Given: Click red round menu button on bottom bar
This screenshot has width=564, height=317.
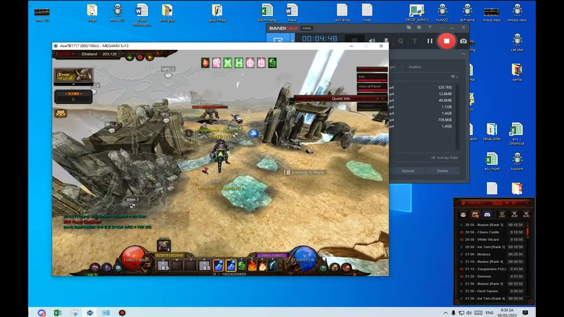Looking at the screenshot, I should [x=346, y=267].
